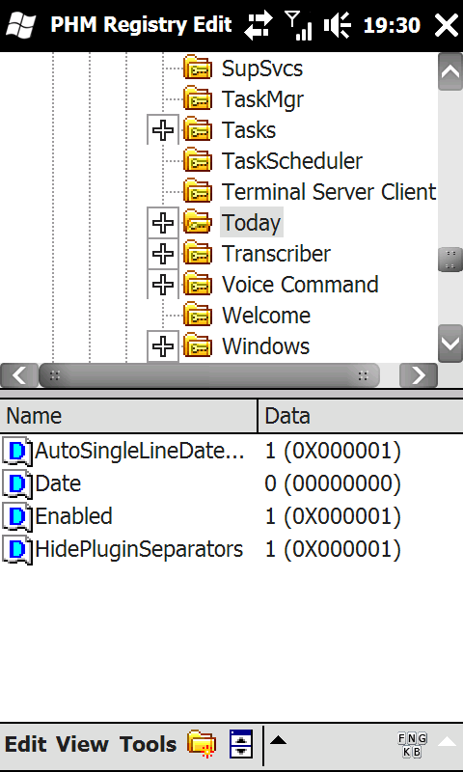Open the Tools menu
463x772 pixels.
(x=149, y=744)
